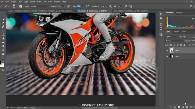Switch to the Channels tab

coord(176,31)
